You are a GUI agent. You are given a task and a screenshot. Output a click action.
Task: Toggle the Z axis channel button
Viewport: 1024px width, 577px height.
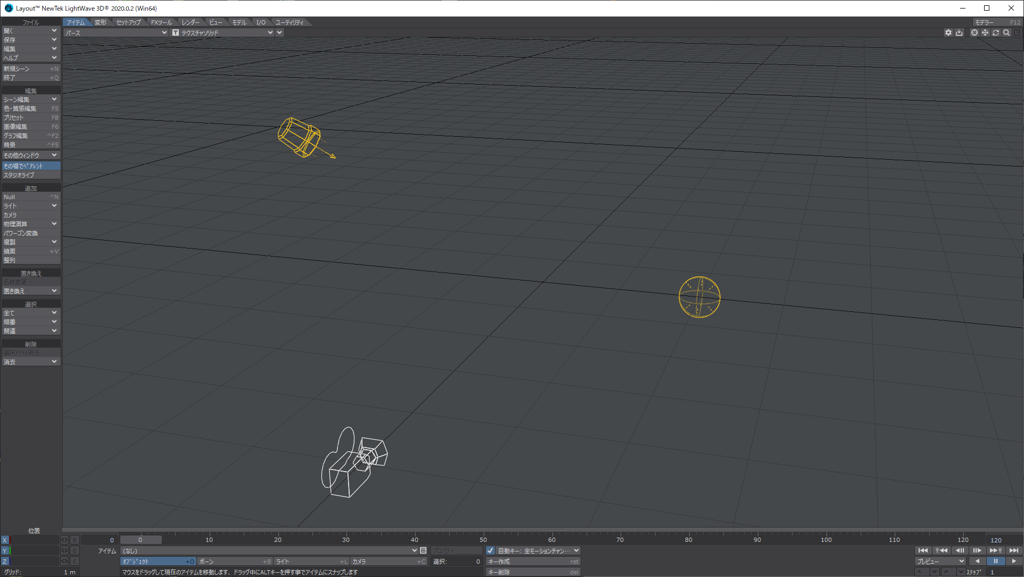[x=5, y=561]
